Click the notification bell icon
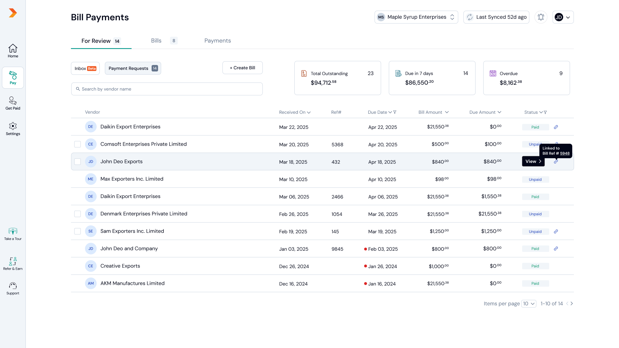Viewport: 619px width, 348px height. point(541,17)
